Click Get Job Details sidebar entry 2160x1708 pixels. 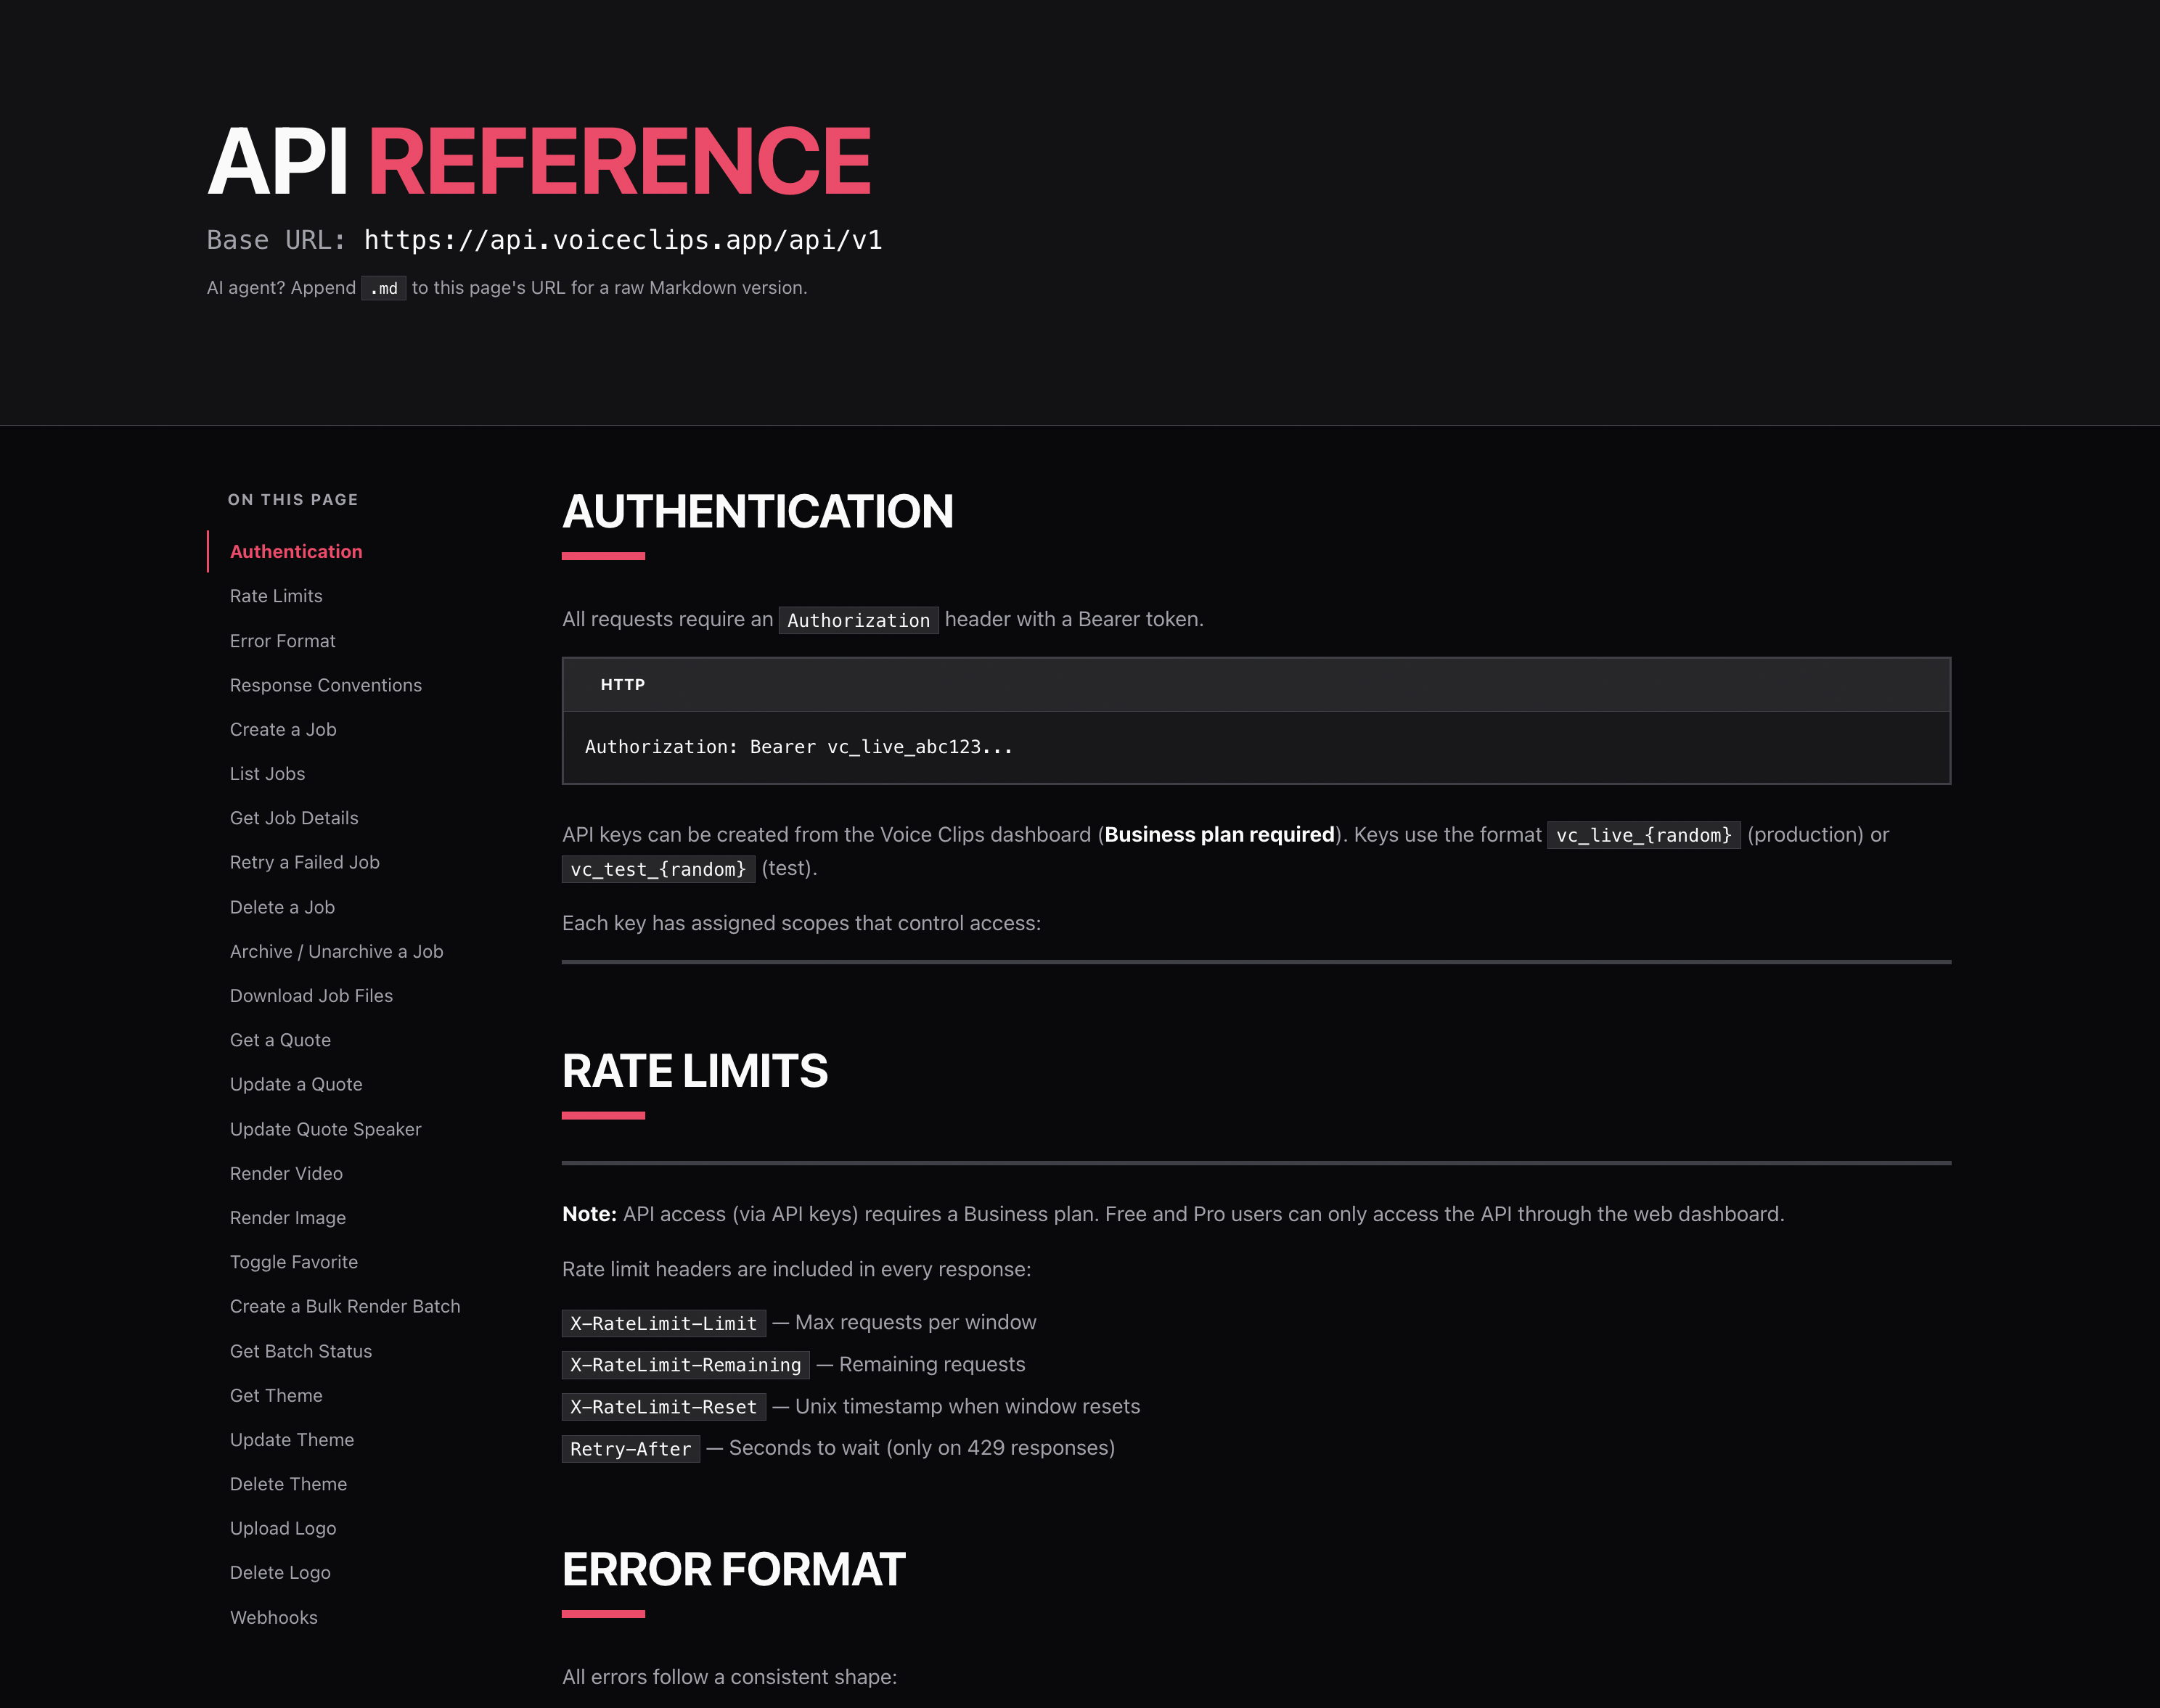[x=294, y=818]
